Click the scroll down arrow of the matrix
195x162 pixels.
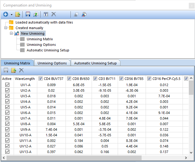pos(191,153)
